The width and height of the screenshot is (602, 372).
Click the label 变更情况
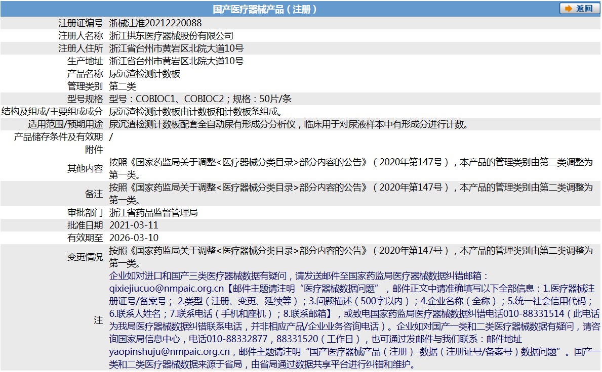(x=85, y=257)
